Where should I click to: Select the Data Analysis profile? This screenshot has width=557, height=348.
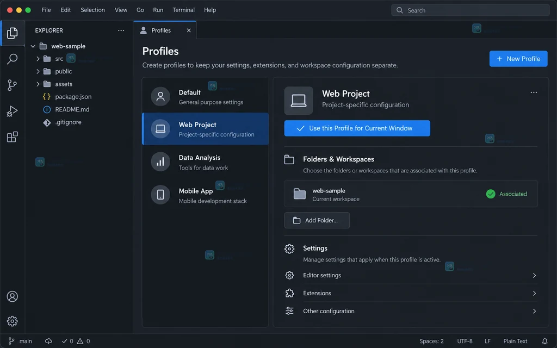click(205, 162)
